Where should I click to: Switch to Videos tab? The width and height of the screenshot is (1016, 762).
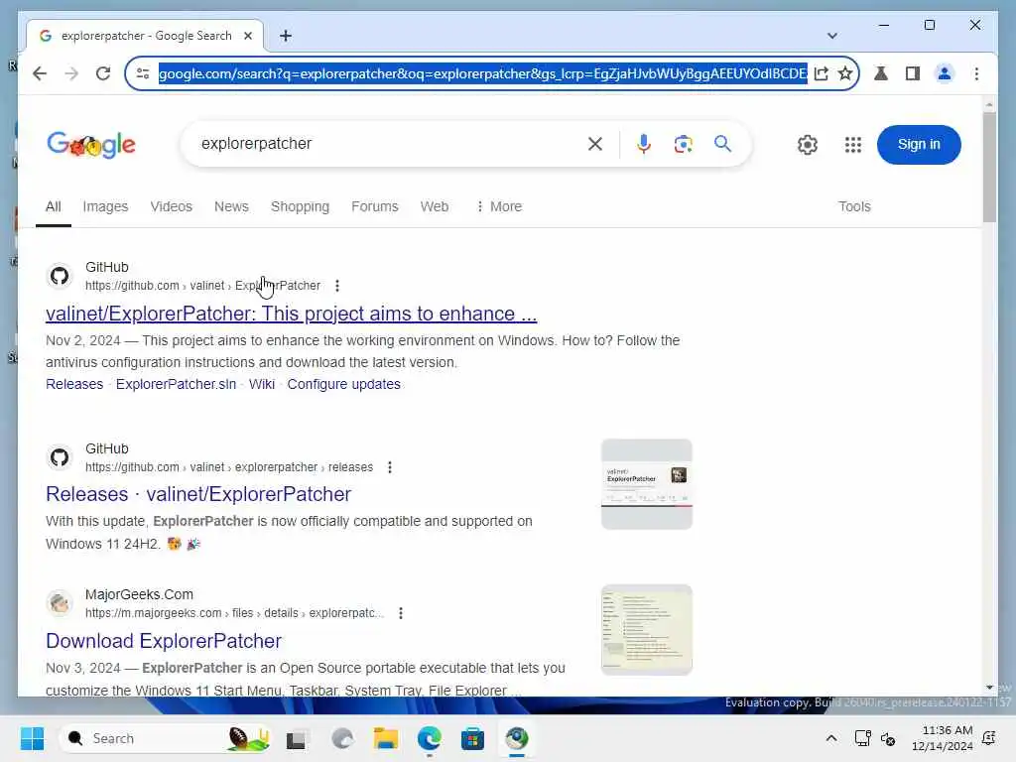pyautogui.click(x=171, y=206)
